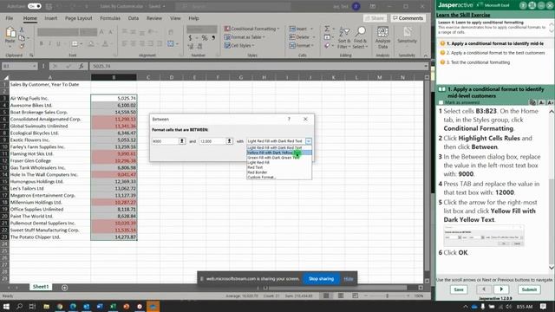Open the Data tab
This screenshot has height=312, width=555.
tap(134, 18)
